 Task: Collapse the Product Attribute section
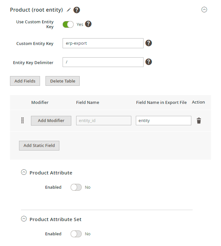(x=24, y=173)
